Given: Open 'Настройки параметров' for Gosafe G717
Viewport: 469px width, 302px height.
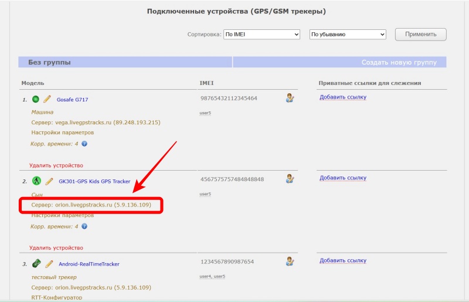Looking at the screenshot, I should pyautogui.click(x=62, y=133).
